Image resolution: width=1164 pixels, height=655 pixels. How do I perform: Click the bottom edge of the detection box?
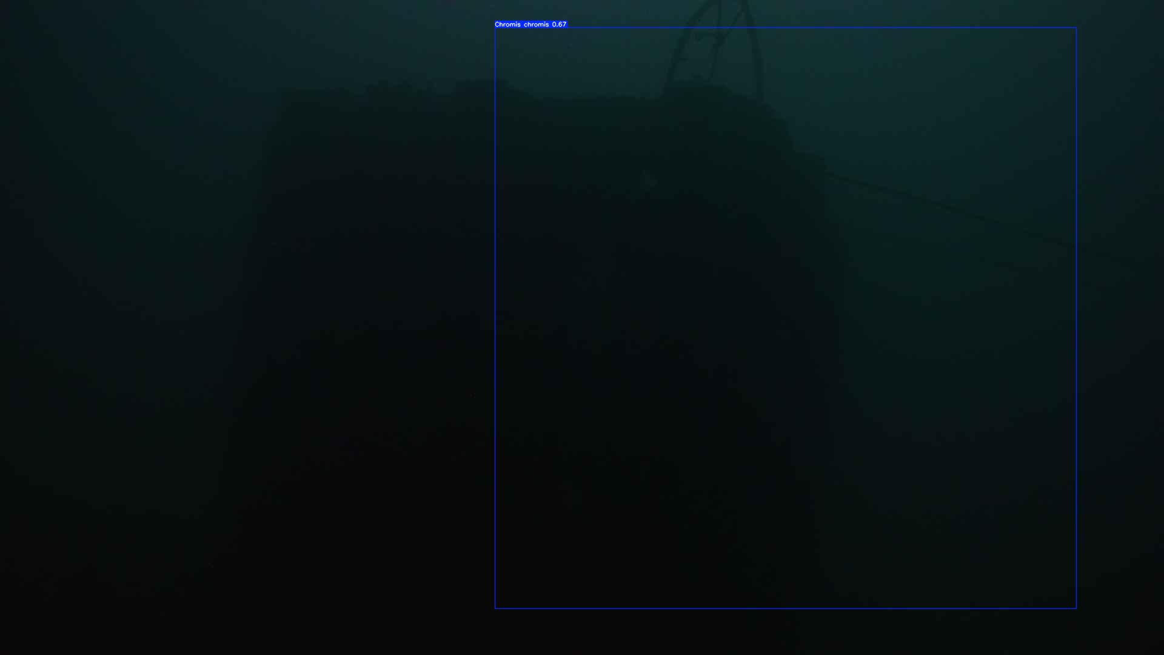click(x=786, y=608)
